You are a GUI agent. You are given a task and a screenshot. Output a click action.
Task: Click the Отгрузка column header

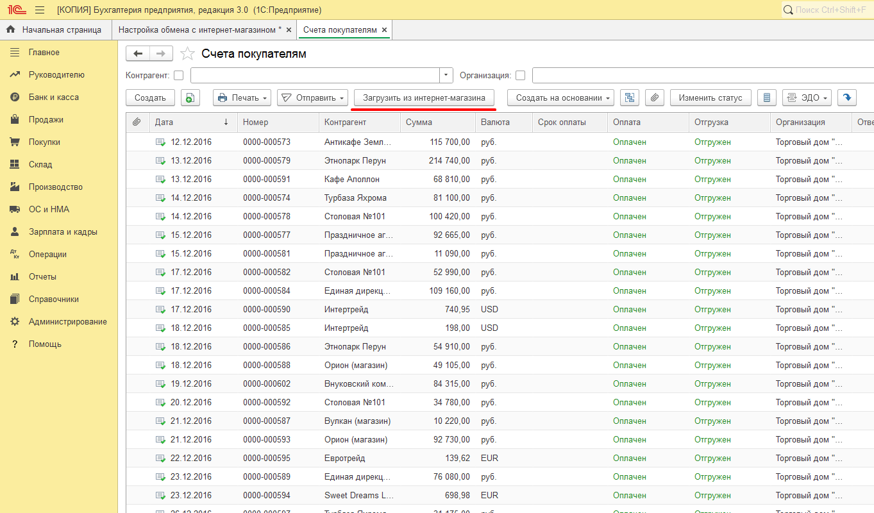pyautogui.click(x=730, y=122)
